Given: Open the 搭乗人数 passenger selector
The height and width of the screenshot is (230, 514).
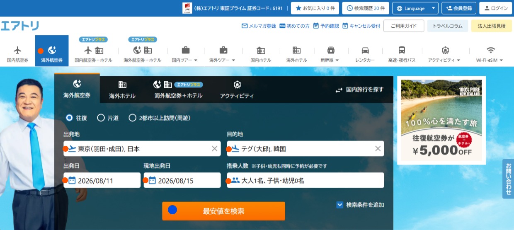Looking at the screenshot, I should (x=305, y=180).
